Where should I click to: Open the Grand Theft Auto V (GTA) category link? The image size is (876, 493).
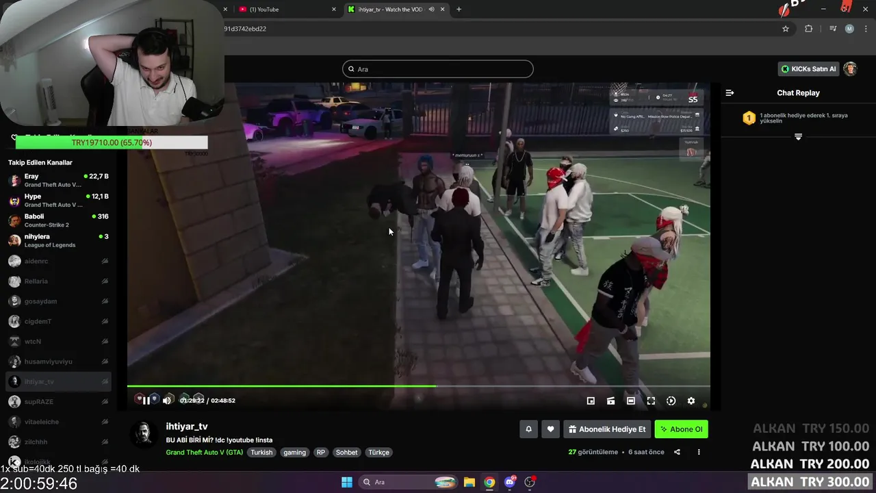coord(204,453)
